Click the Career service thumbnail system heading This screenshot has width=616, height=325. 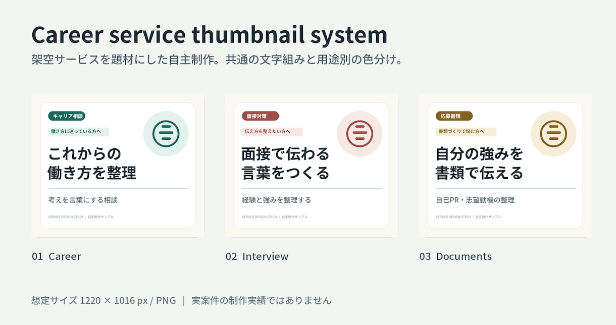point(210,35)
